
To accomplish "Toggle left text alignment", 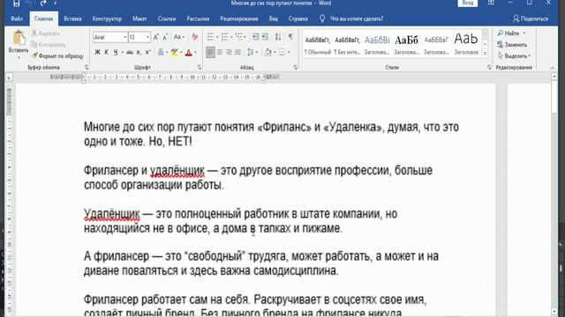I will point(210,53).
